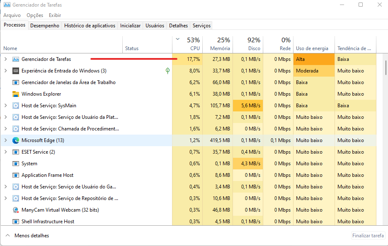Sort by the Disco column header

[x=248, y=44]
